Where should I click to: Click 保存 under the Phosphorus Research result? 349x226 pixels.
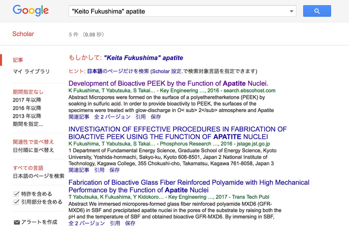click(114, 170)
